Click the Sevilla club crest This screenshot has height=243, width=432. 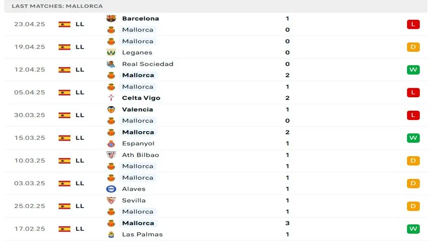pyautogui.click(x=111, y=200)
